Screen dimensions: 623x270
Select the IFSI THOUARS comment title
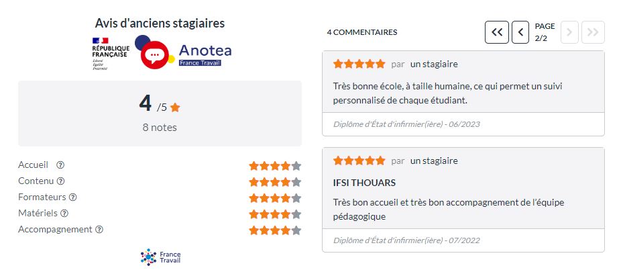point(364,183)
